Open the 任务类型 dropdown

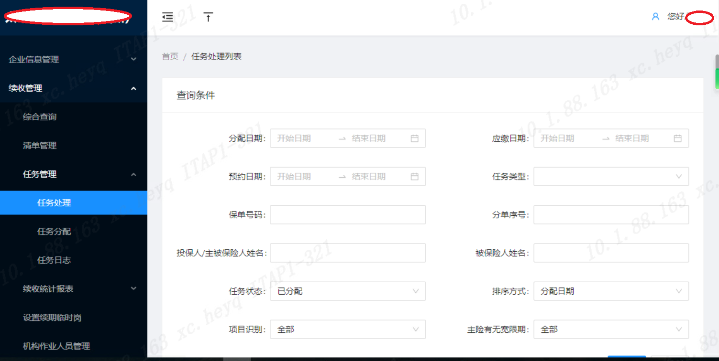click(x=611, y=177)
